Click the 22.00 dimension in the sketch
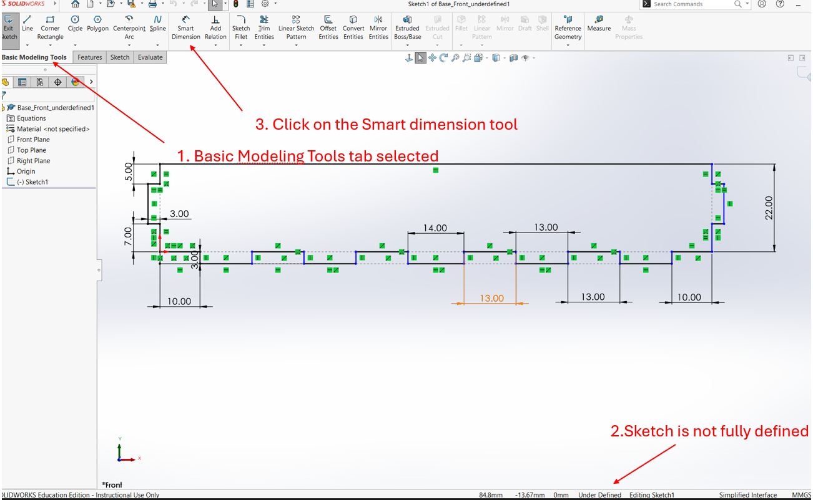Screen dimensions: 813x500 [x=769, y=208]
